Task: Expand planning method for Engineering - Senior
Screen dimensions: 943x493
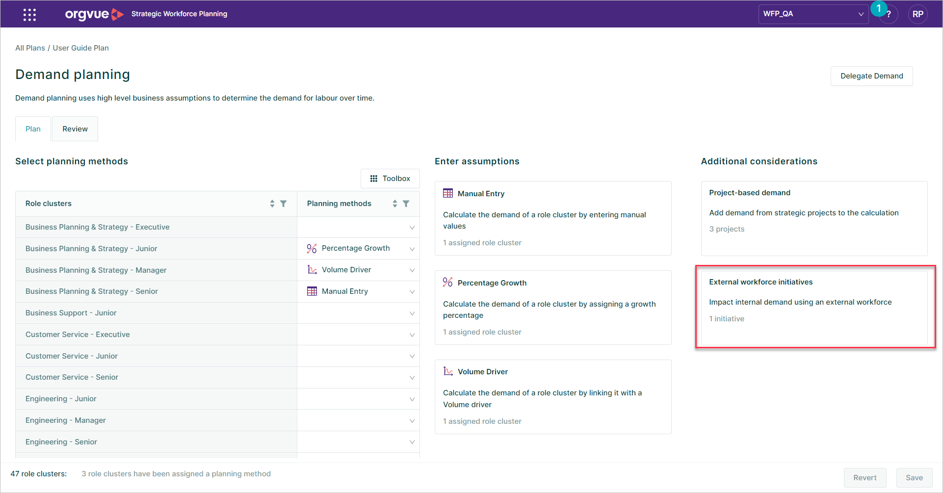Action: (x=412, y=442)
